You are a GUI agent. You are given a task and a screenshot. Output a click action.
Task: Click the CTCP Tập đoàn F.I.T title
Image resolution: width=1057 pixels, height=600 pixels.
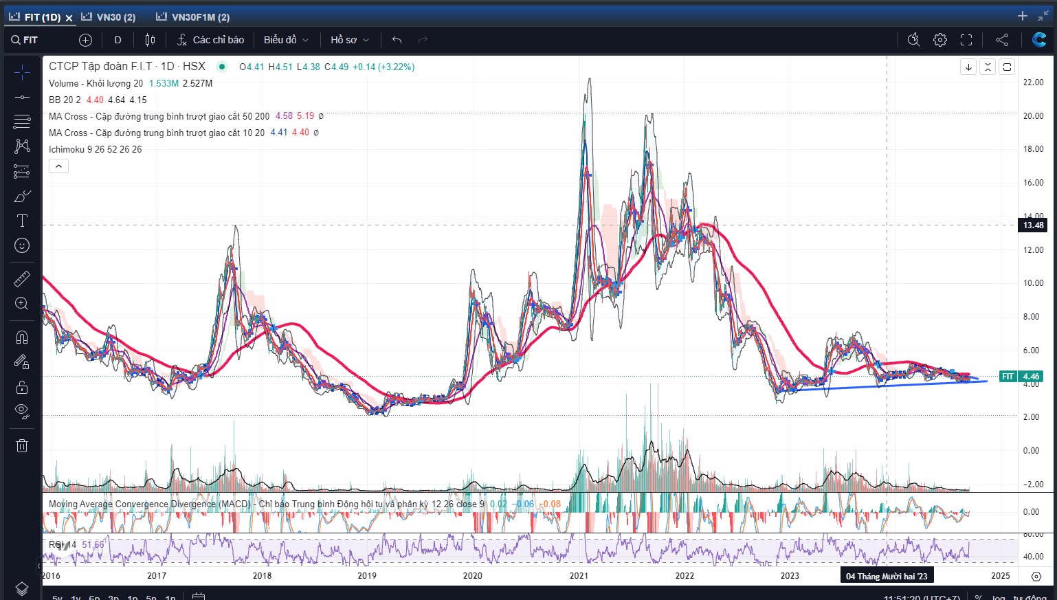[127, 66]
